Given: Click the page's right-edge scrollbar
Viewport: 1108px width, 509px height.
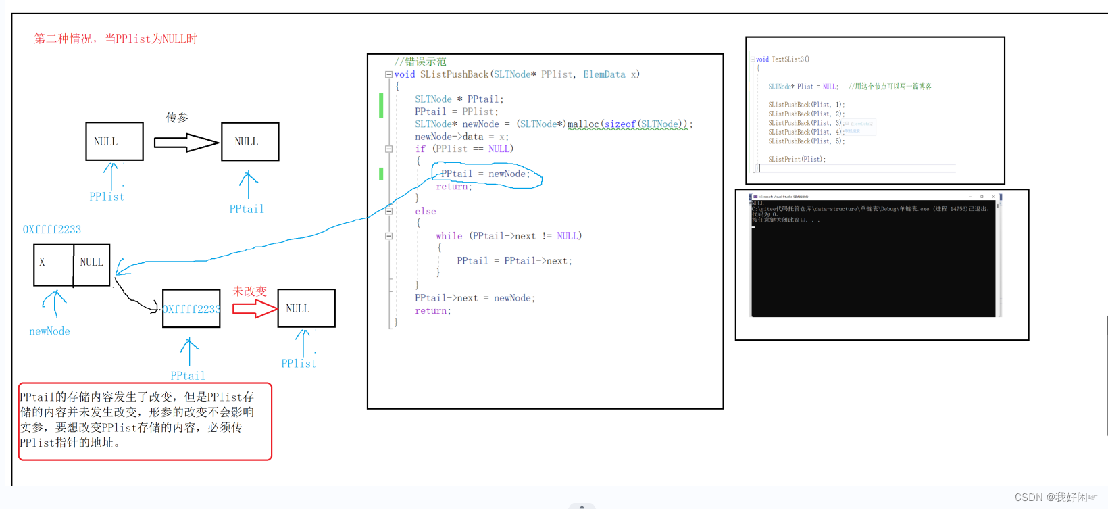Looking at the screenshot, I should (1105, 375).
